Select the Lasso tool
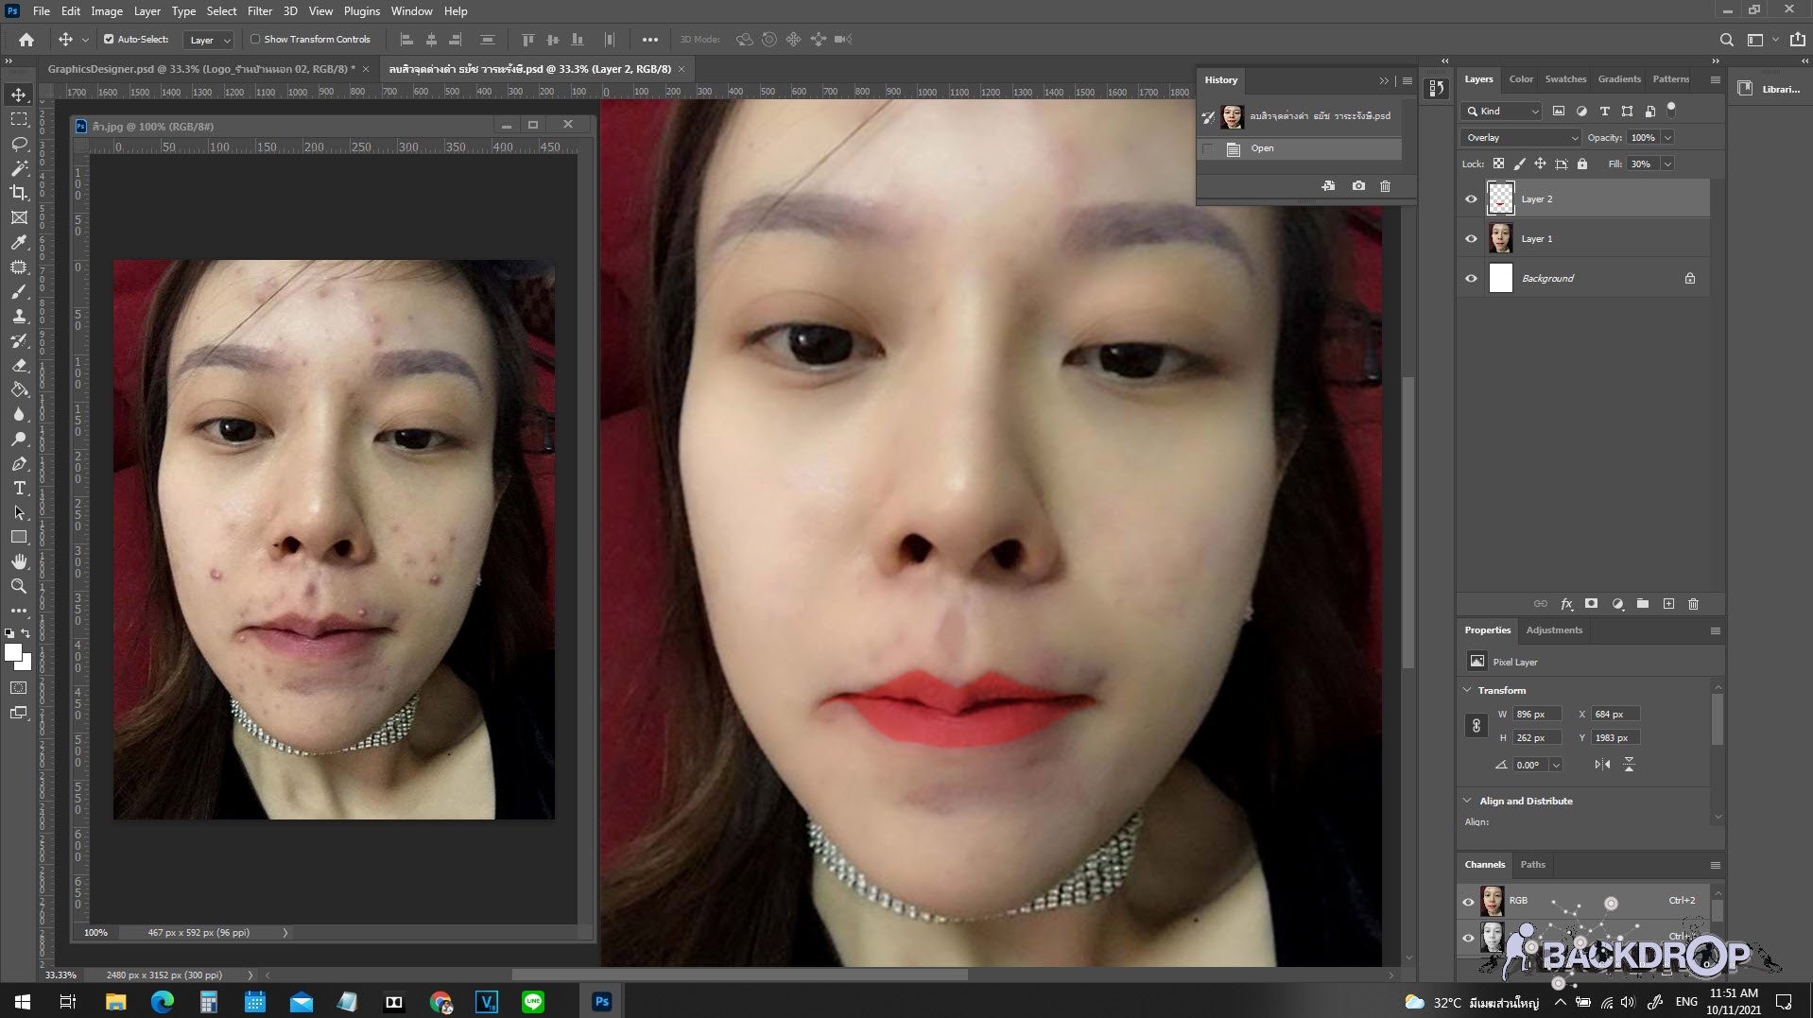 pos(19,144)
